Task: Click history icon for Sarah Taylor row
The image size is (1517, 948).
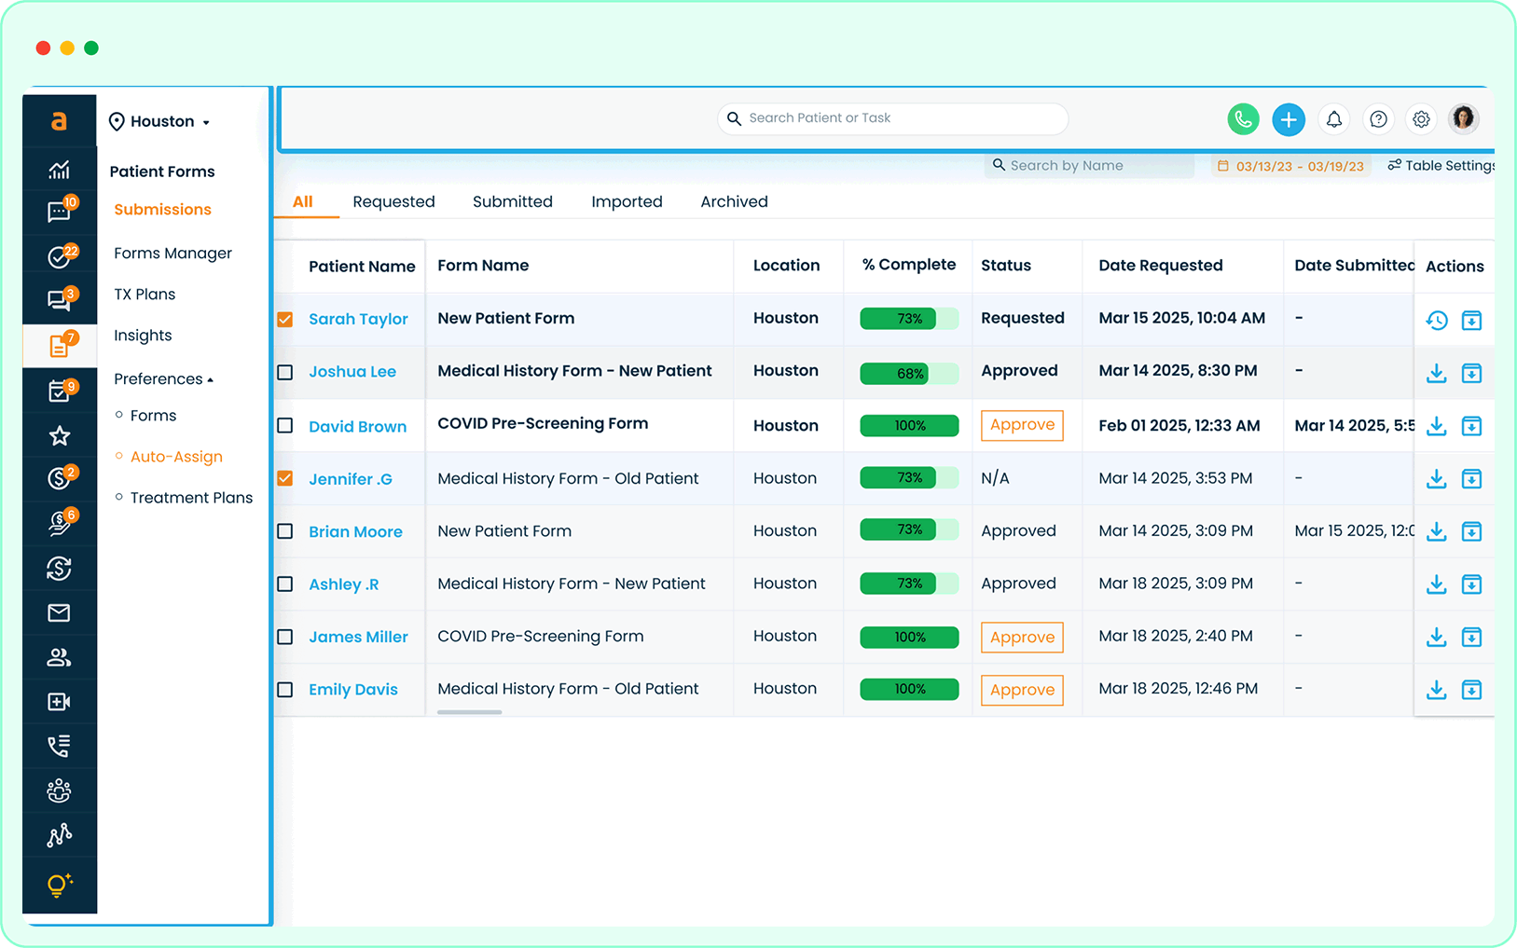Action: [x=1436, y=321]
